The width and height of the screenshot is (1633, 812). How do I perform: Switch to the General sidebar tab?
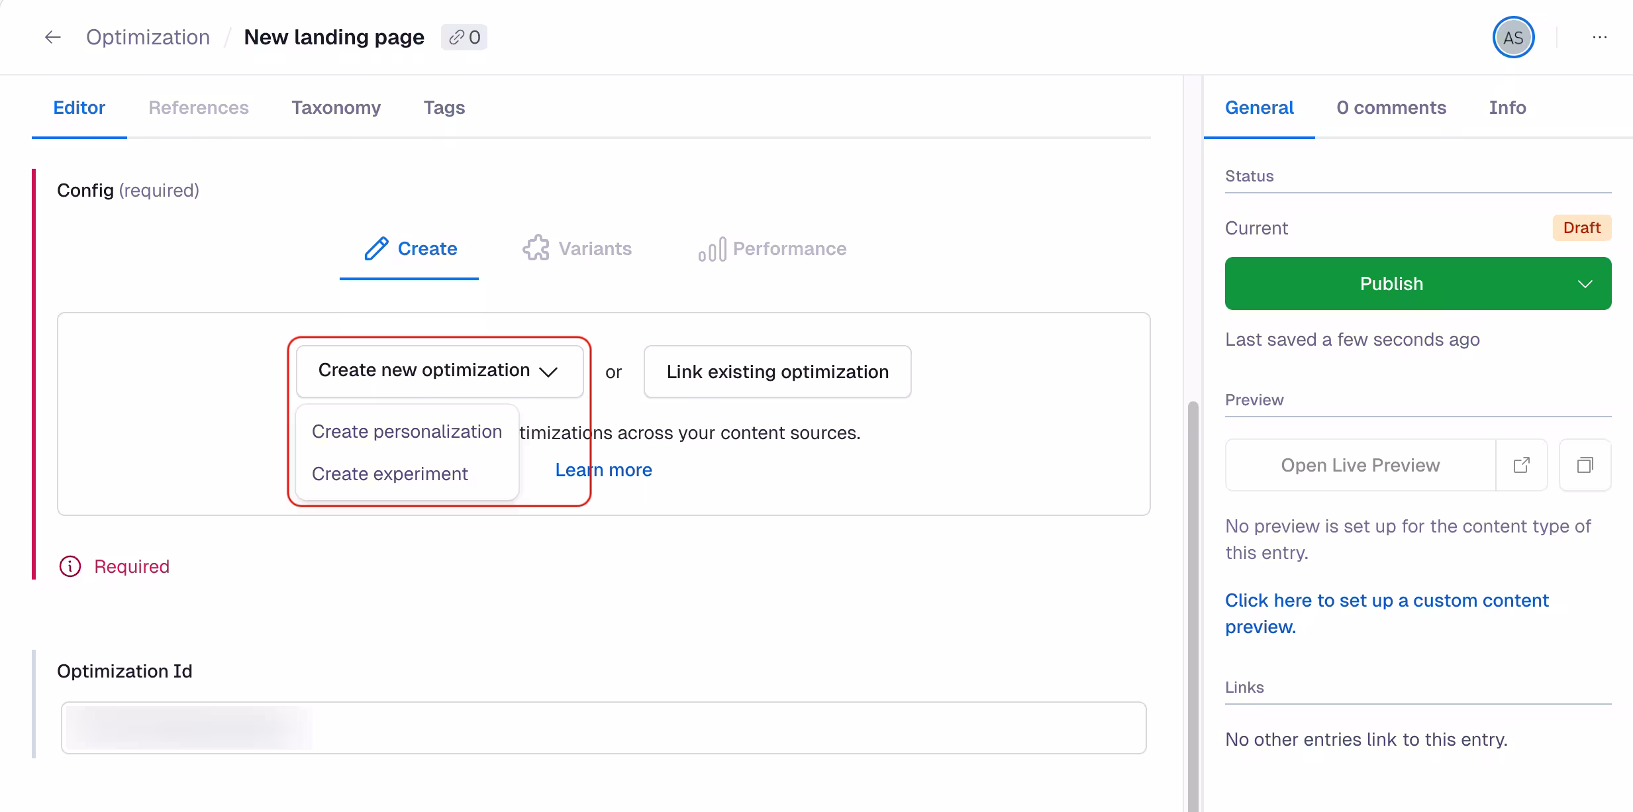[1259, 107]
